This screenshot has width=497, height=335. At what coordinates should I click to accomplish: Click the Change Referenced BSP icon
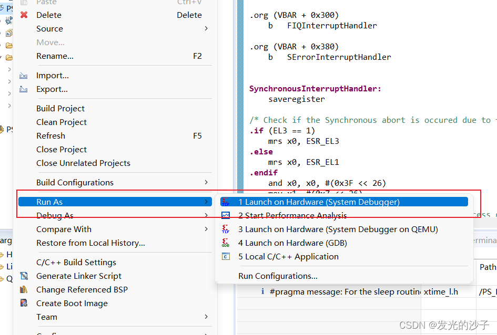point(24,289)
